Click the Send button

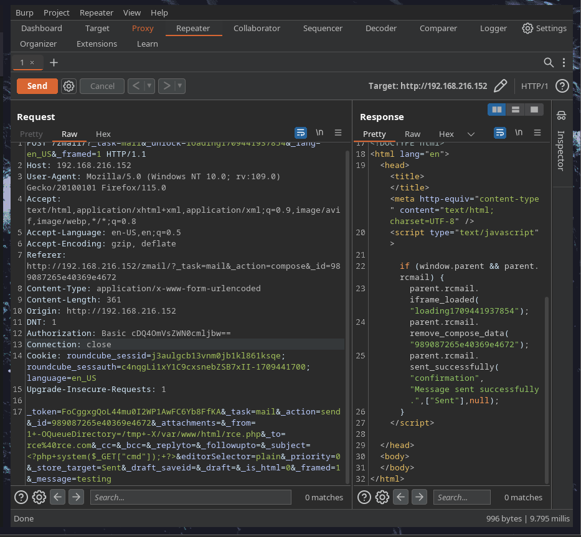point(37,86)
